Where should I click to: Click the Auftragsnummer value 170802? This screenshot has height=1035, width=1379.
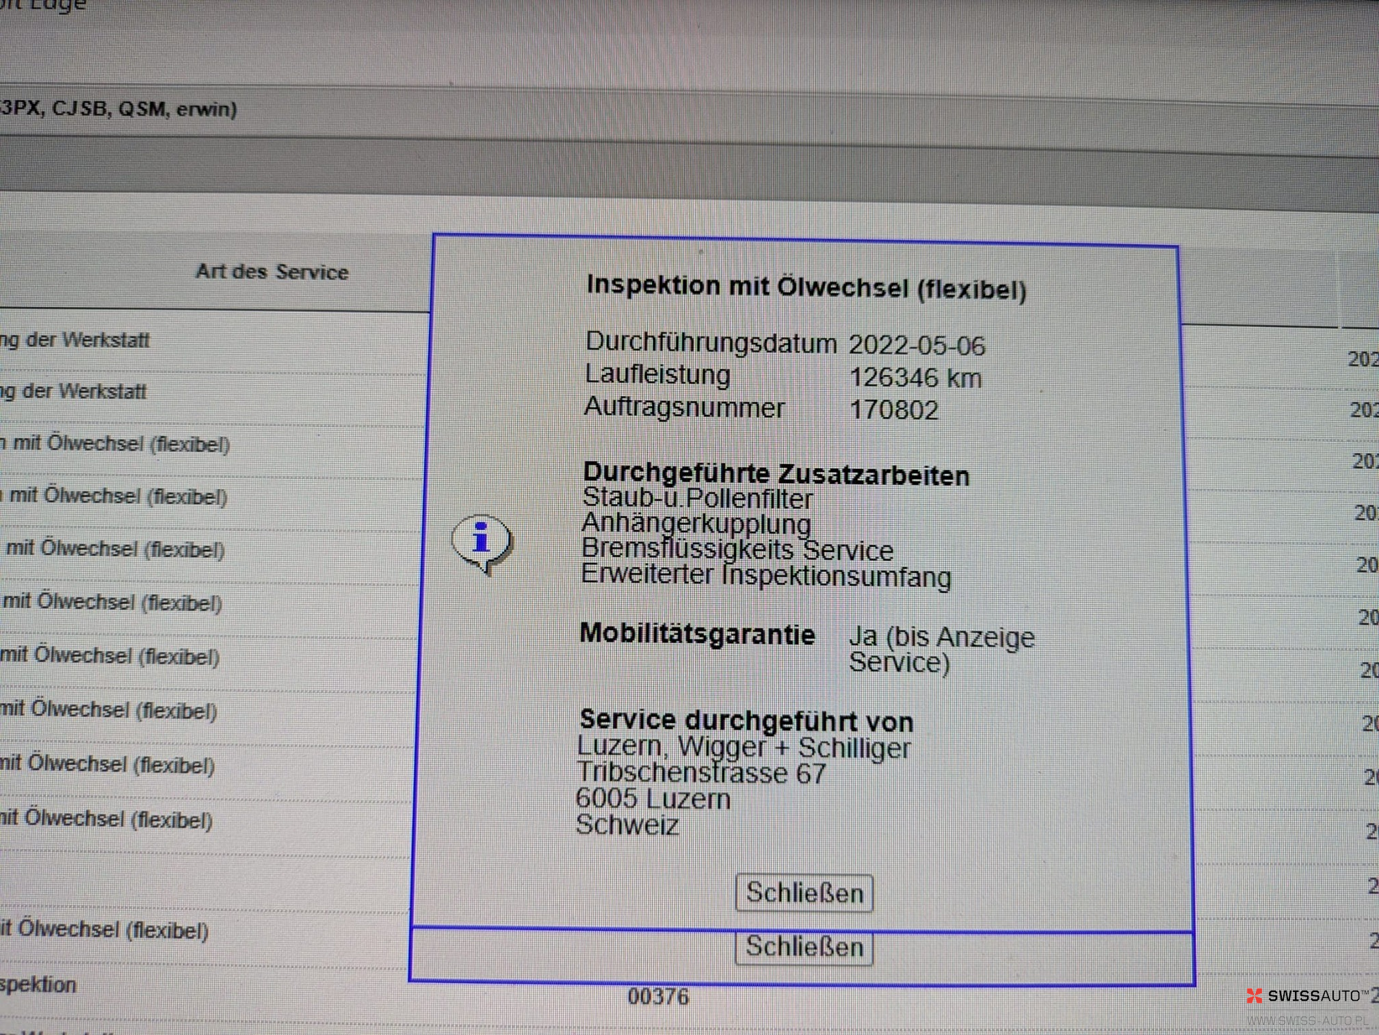pyautogui.click(x=894, y=410)
